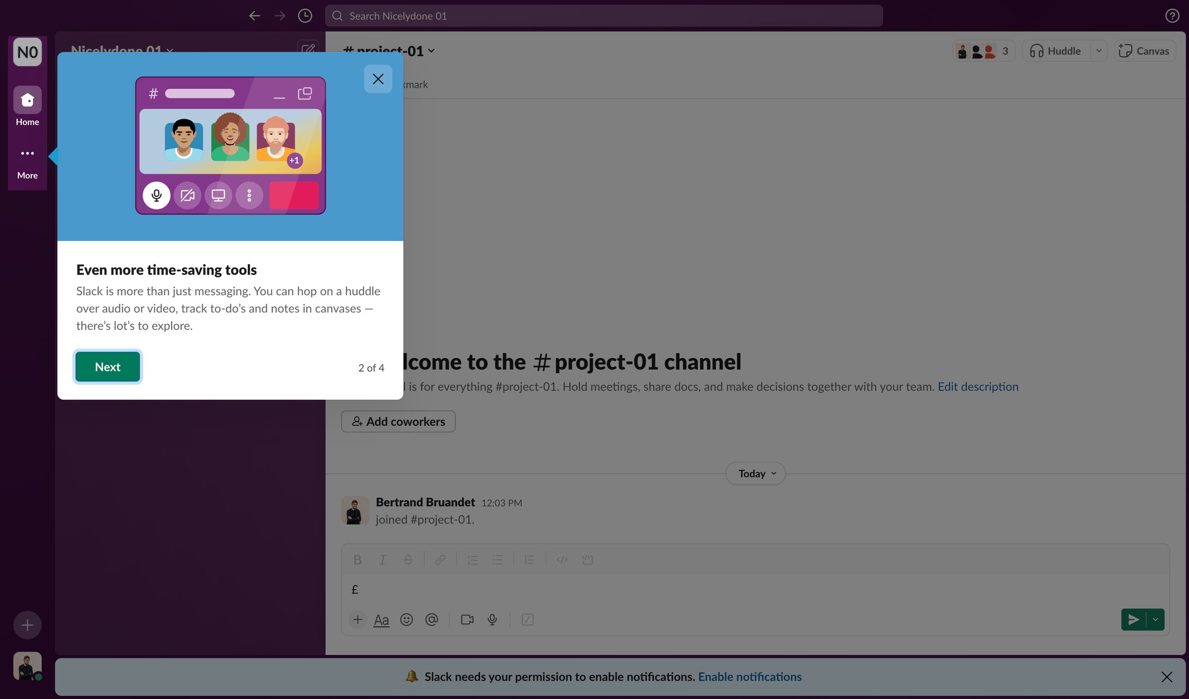The image size is (1189, 699).
Task: Open the plus attachments menu in composer
Action: tap(358, 620)
